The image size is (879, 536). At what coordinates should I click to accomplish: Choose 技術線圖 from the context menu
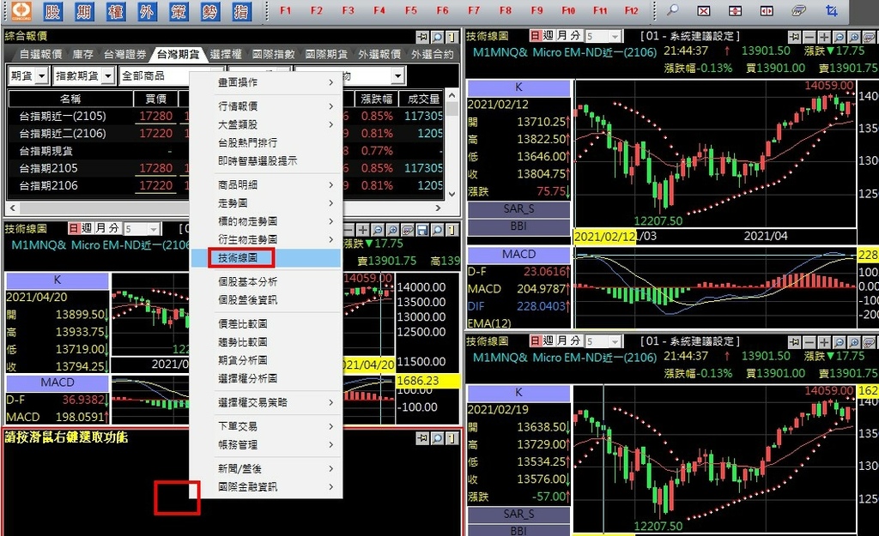[266, 257]
